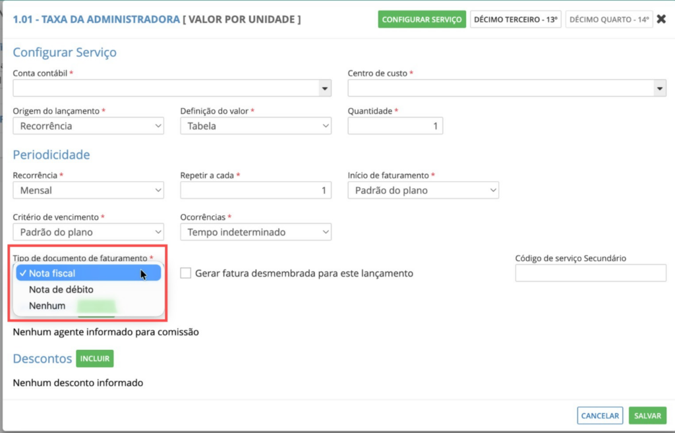Screen dimensions: 675x433
Task: Open the Ocorrências Tempo indeterminado dropdown
Action: (x=256, y=232)
